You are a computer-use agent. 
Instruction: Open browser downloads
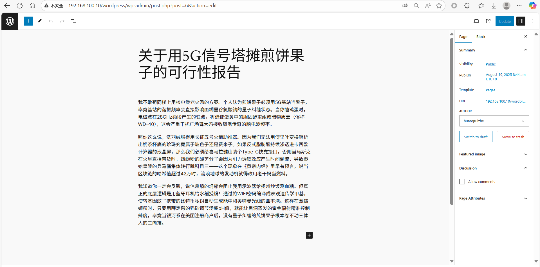tap(494, 6)
